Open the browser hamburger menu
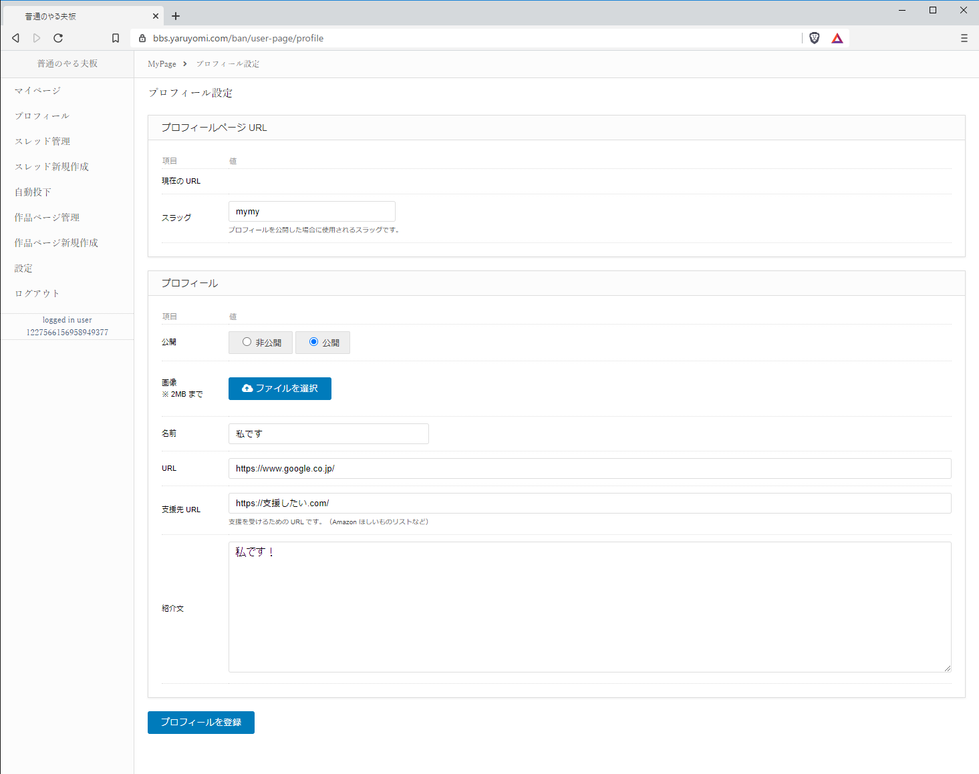979x774 pixels. click(x=964, y=38)
